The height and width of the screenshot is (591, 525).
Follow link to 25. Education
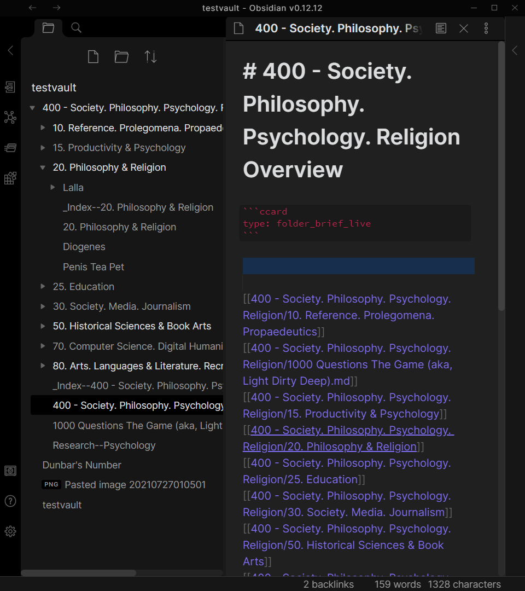[347, 471]
